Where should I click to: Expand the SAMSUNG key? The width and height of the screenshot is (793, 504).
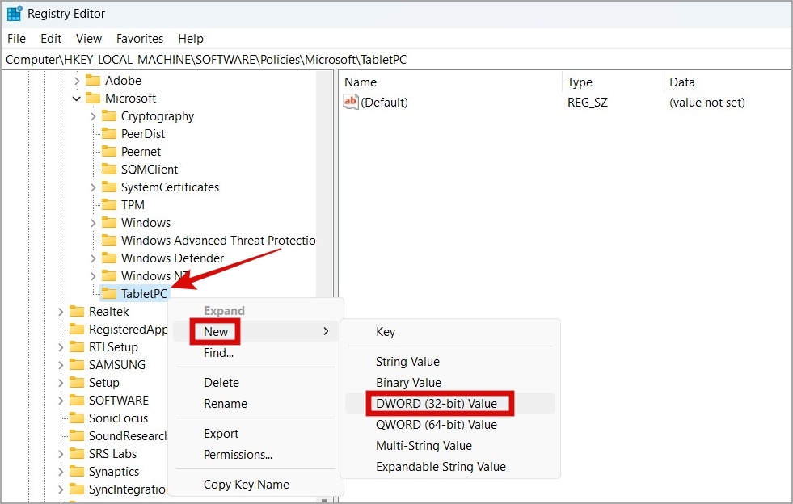[61, 364]
